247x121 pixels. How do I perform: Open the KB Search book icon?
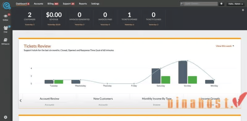pyautogui.click(x=6, y=40)
